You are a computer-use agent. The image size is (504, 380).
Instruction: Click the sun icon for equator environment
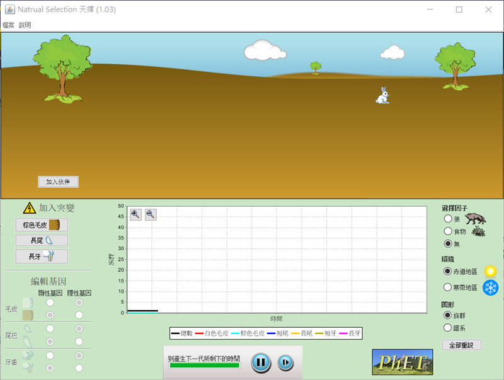(490, 272)
